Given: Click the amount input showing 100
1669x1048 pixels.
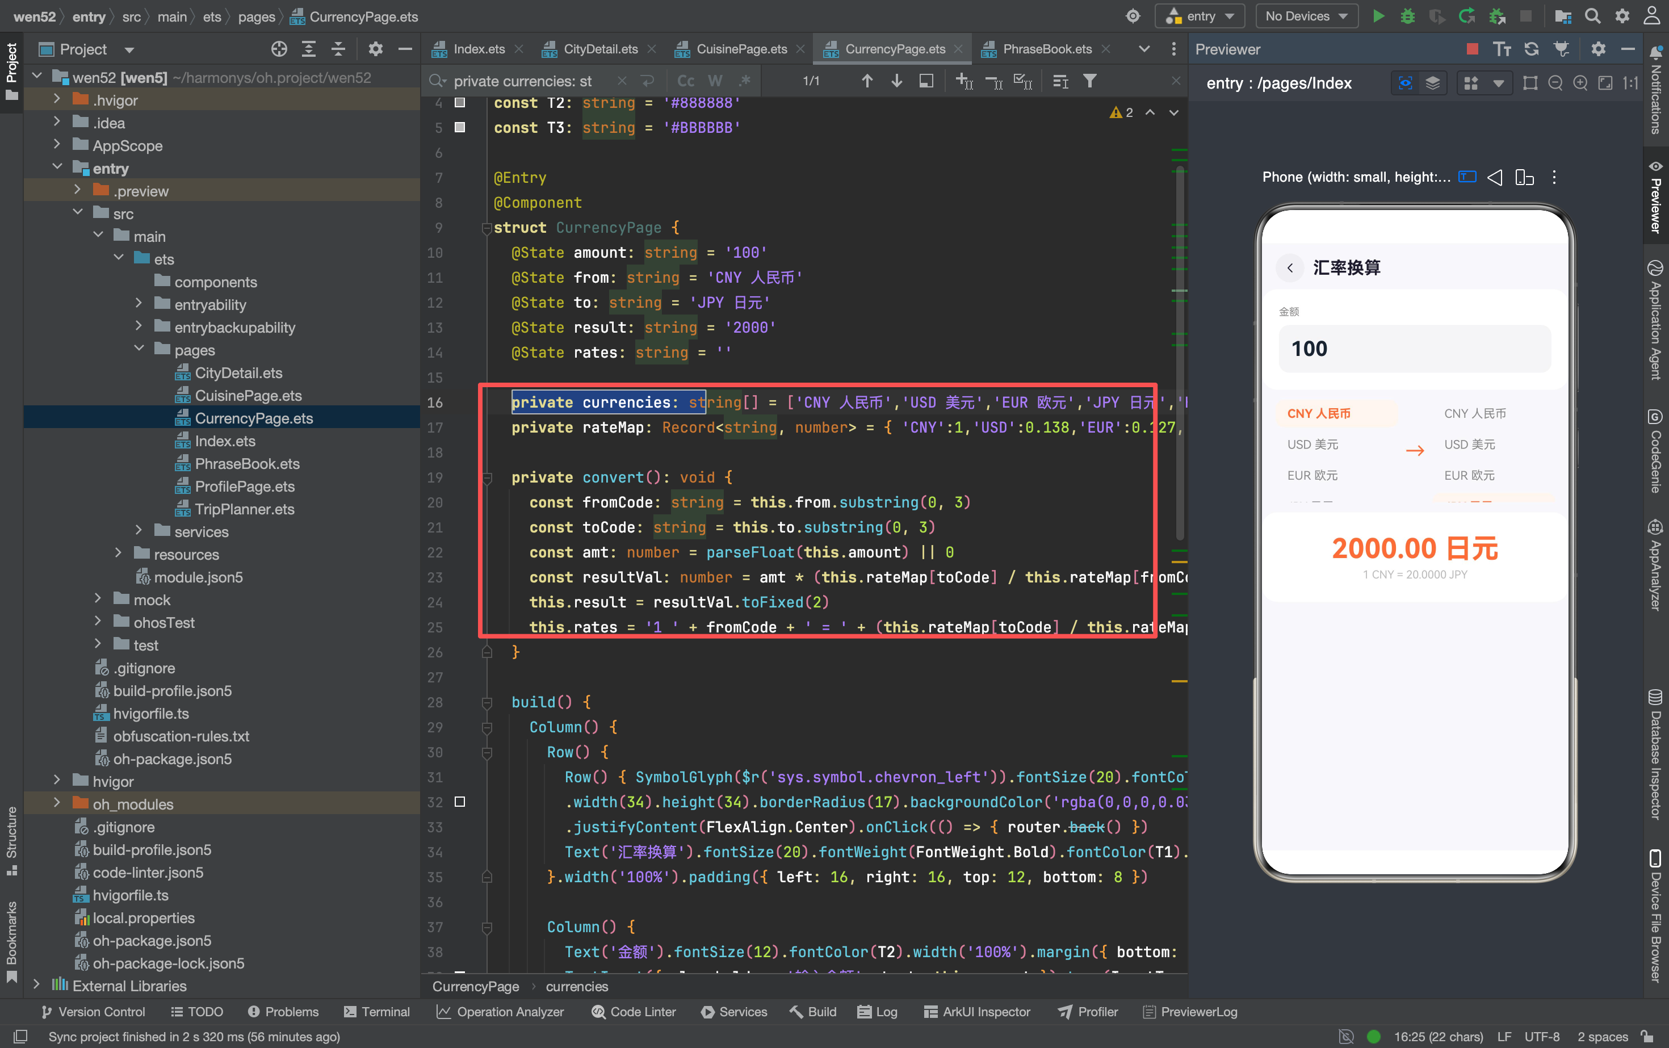Looking at the screenshot, I should point(1415,349).
